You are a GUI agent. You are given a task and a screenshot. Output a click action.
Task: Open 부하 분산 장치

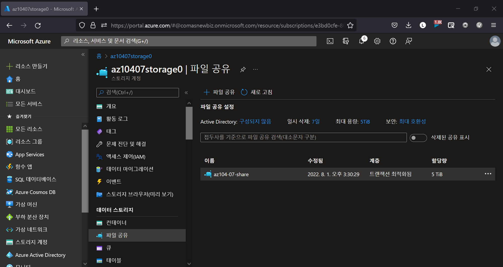(27, 217)
